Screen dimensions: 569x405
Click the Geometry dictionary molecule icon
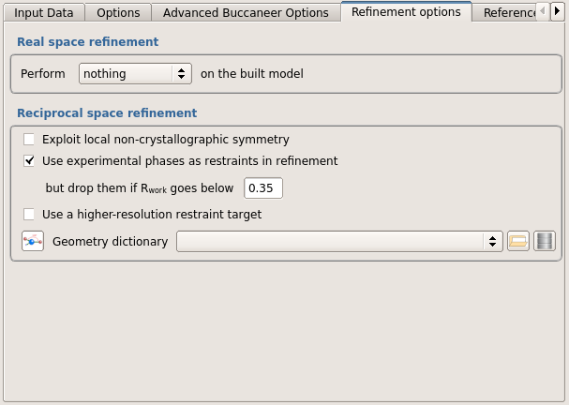pyautogui.click(x=33, y=241)
